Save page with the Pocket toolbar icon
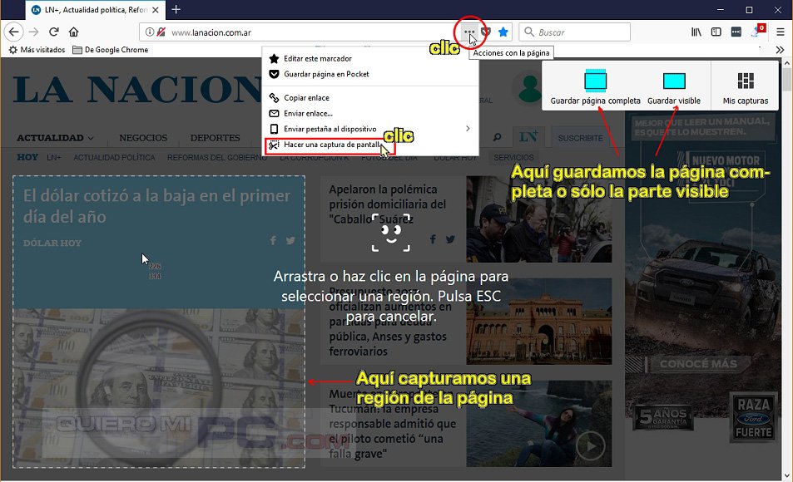This screenshot has width=793, height=482. coord(486,32)
